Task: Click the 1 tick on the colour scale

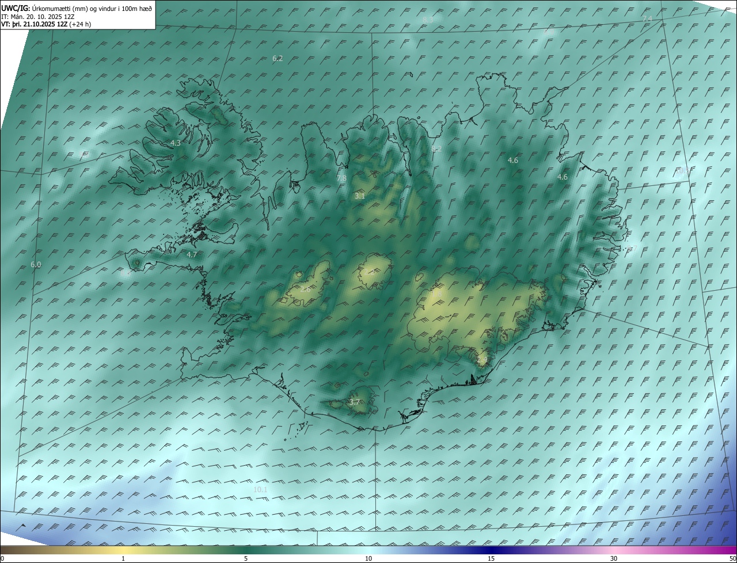Action: pos(123,559)
